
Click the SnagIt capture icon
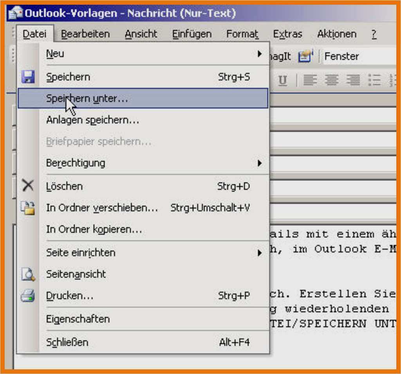click(305, 56)
